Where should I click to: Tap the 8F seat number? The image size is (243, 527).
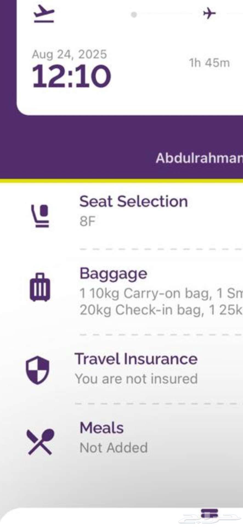(x=87, y=221)
